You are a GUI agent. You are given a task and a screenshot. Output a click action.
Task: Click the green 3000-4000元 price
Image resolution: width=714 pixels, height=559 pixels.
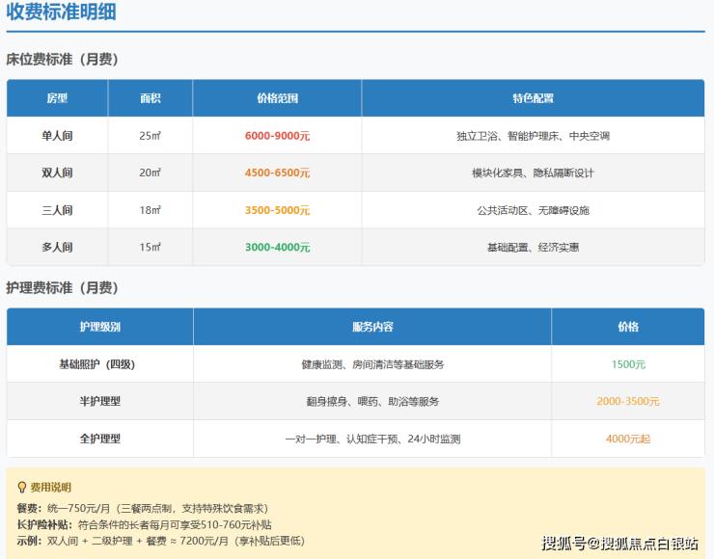coord(277,247)
